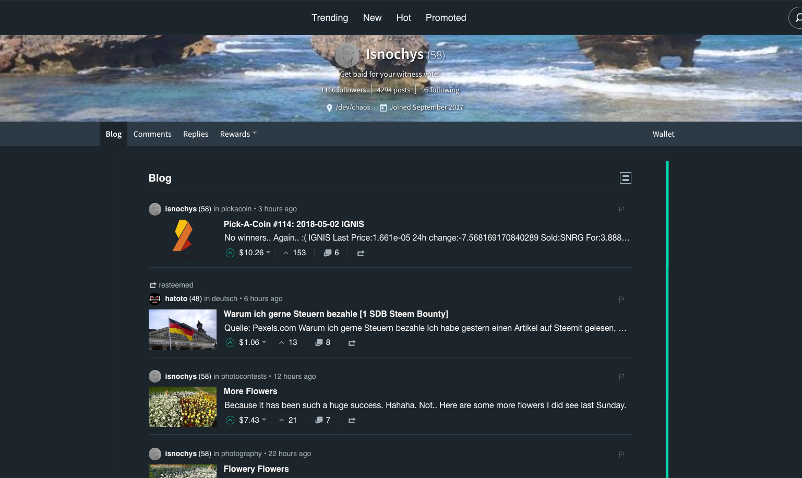The image size is (802, 478).
Task: Click the 'Get paid for your witness vote!' text
Action: [x=390, y=74]
